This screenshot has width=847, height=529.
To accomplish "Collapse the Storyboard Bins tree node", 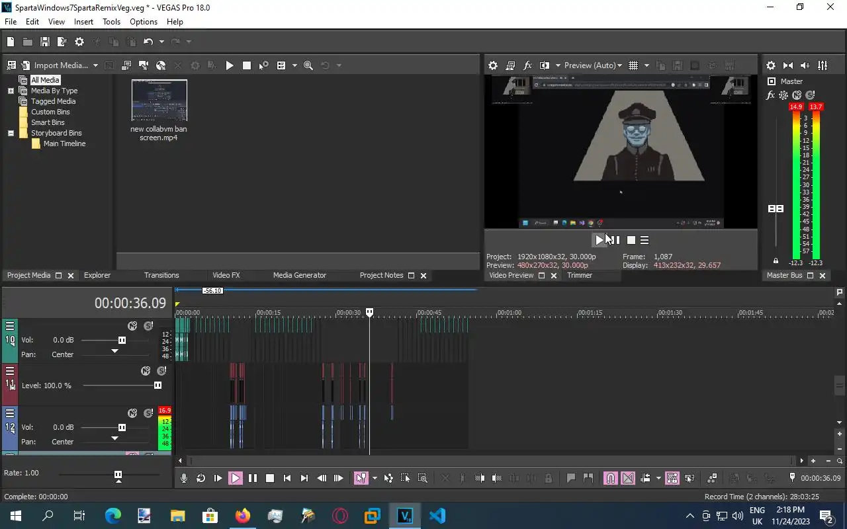I will (x=11, y=133).
